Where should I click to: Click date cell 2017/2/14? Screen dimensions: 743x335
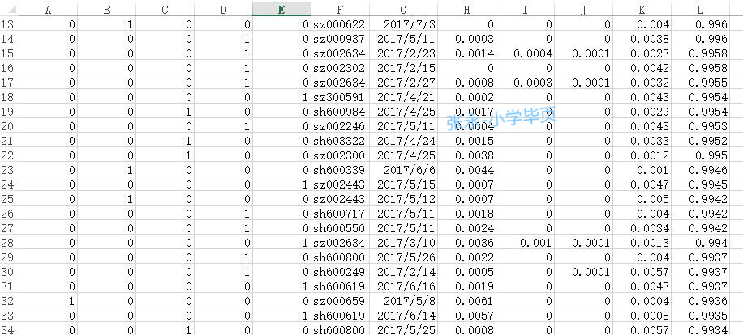point(403,272)
